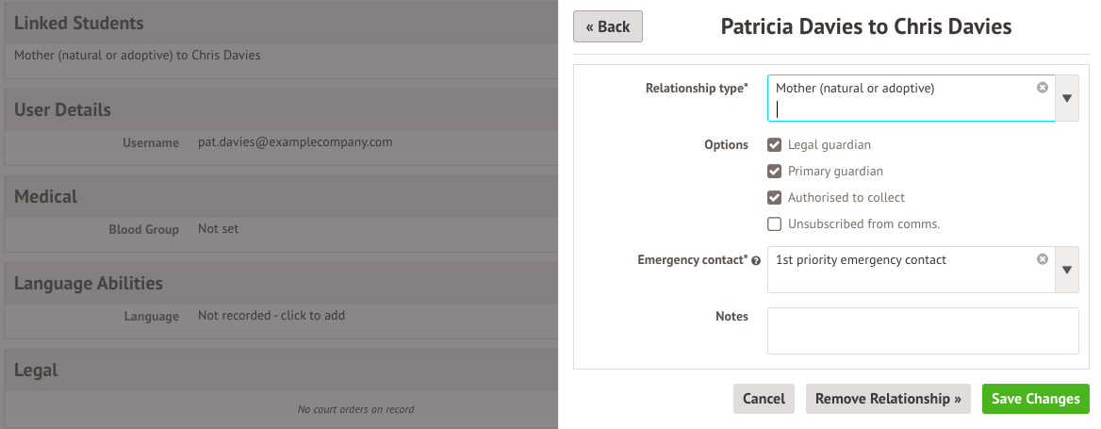This screenshot has width=1101, height=429.
Task: Click the Blood Group Not set value
Action: click(x=219, y=229)
